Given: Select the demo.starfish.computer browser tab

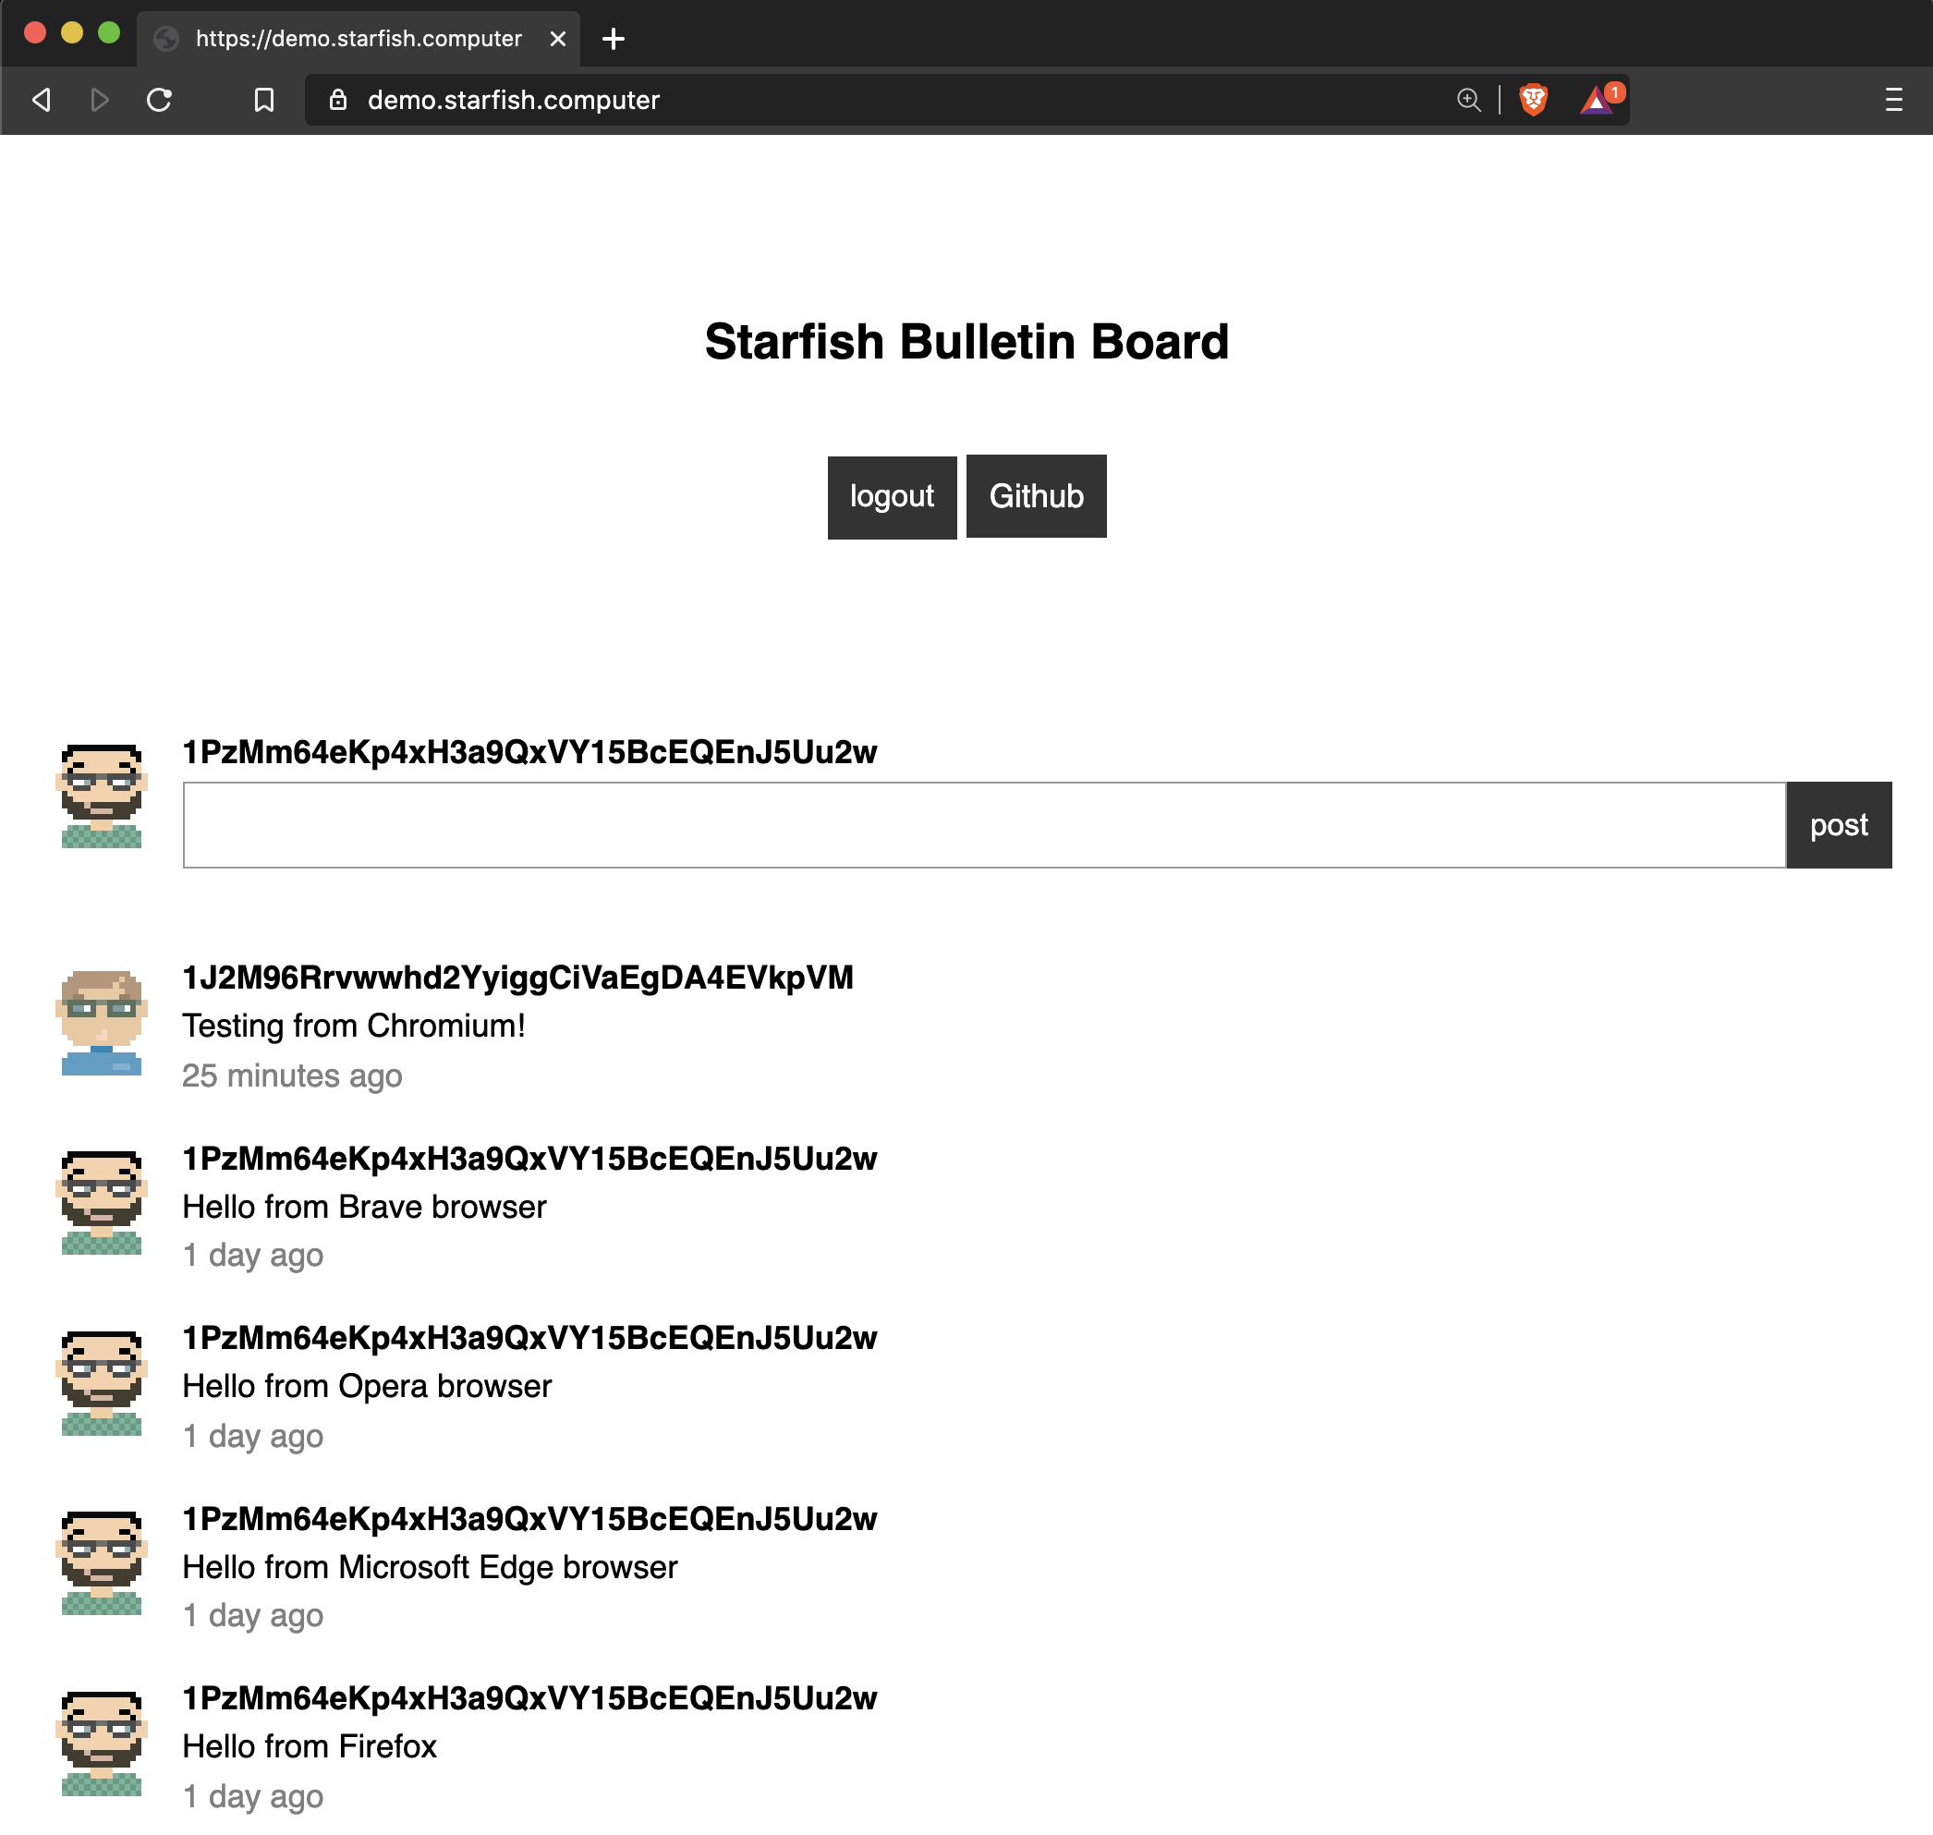Looking at the screenshot, I should (x=358, y=39).
